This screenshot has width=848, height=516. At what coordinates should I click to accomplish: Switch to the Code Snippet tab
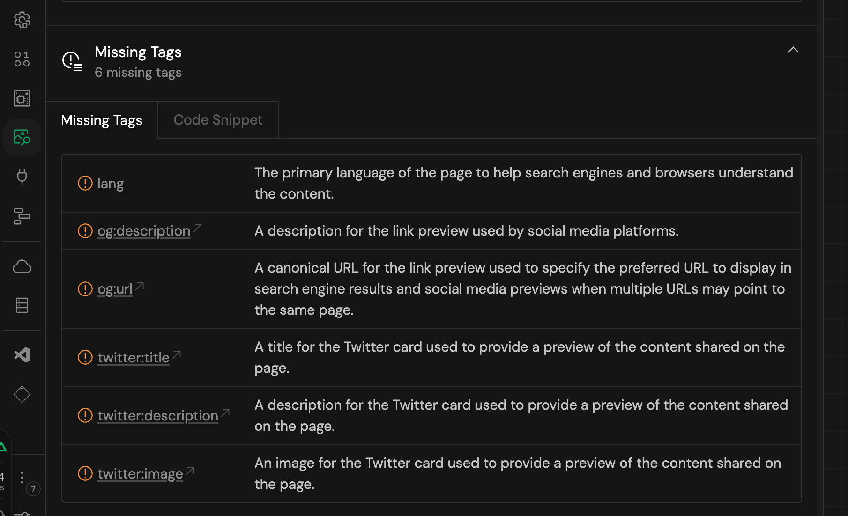click(218, 120)
